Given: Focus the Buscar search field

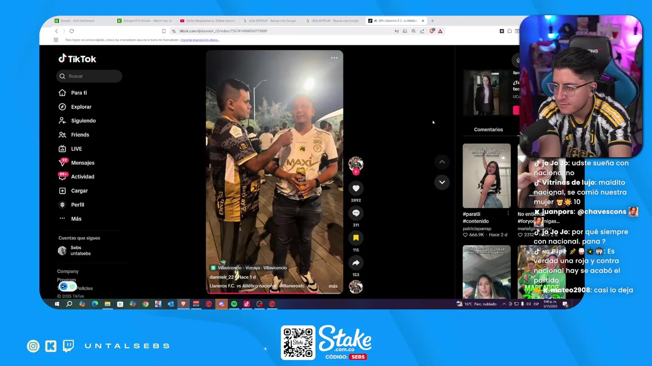Looking at the screenshot, I should click(90, 76).
